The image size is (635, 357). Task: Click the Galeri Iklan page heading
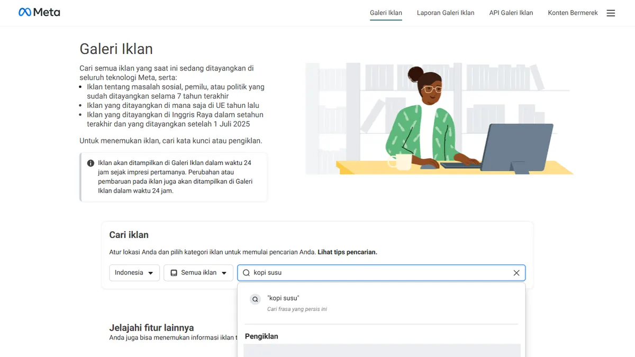(x=116, y=49)
